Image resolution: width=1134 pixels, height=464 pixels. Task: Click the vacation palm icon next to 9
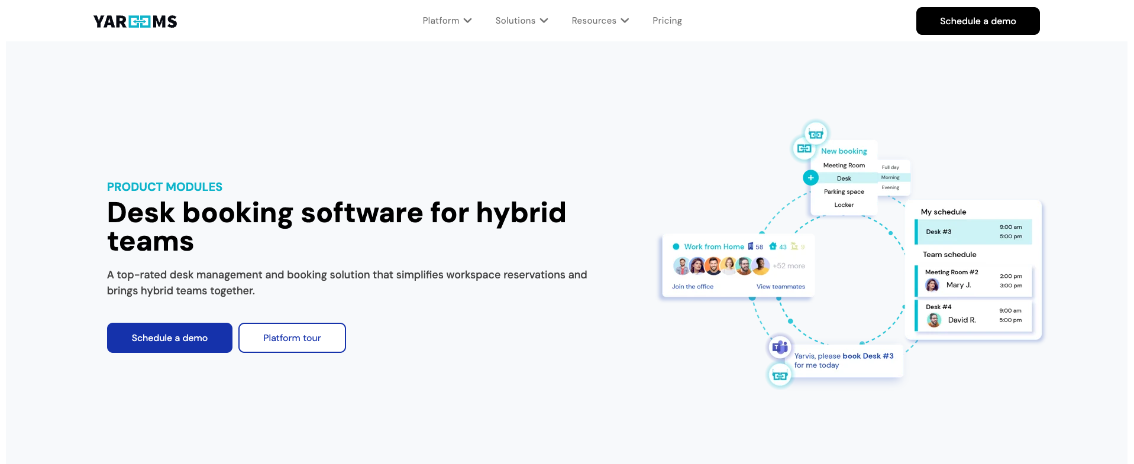[794, 246]
